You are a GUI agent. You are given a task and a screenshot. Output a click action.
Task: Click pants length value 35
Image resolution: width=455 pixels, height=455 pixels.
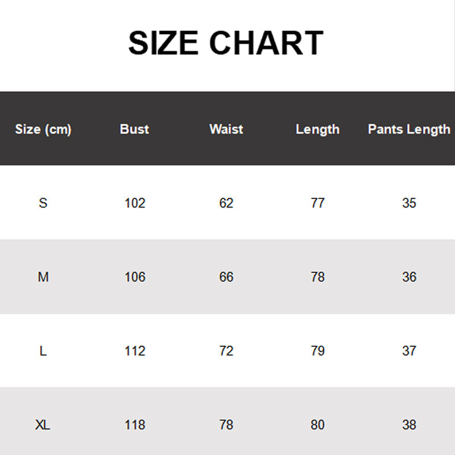(409, 203)
